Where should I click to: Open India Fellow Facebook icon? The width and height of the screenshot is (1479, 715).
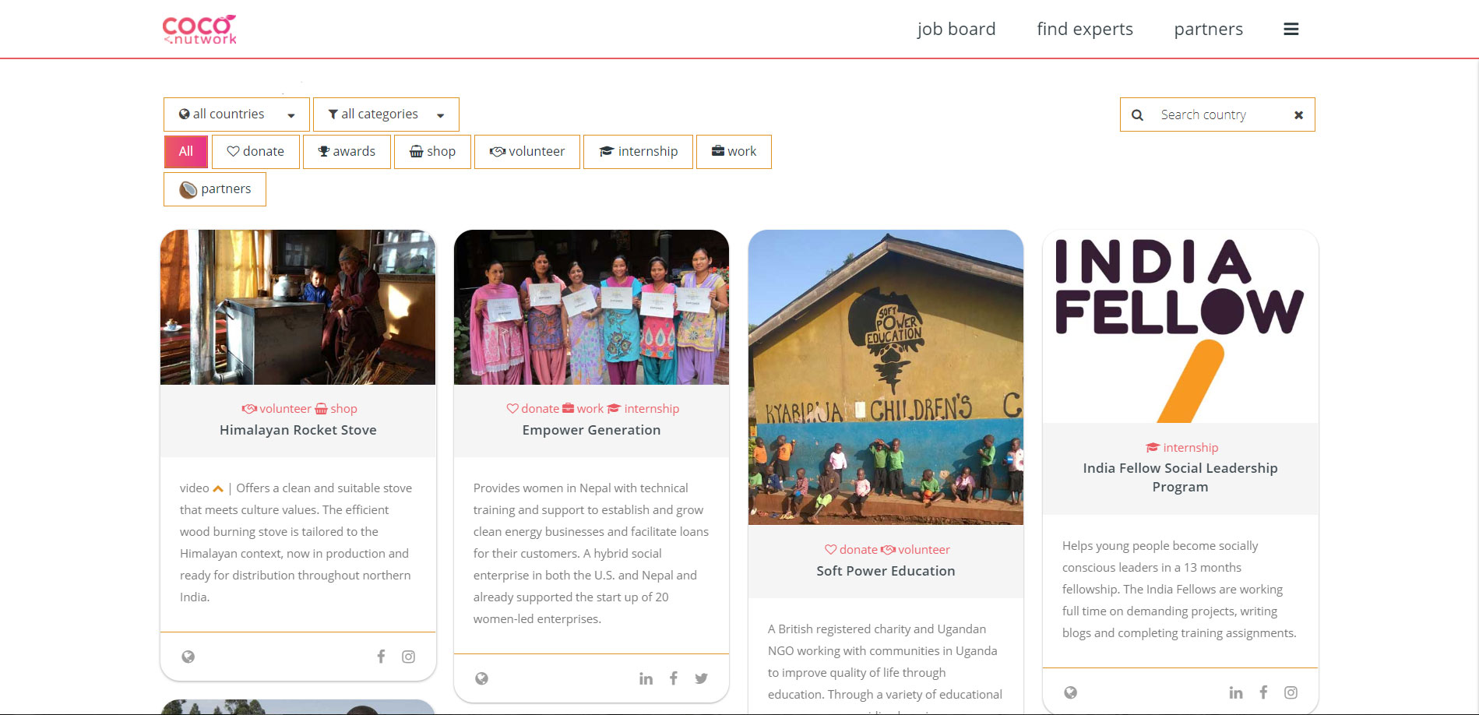[1263, 692]
